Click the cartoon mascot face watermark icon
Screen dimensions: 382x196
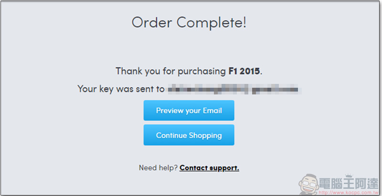click(309, 185)
